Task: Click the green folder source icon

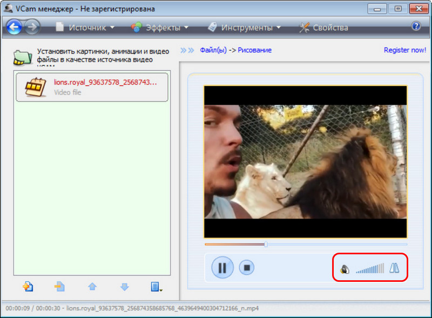Action: click(23, 57)
